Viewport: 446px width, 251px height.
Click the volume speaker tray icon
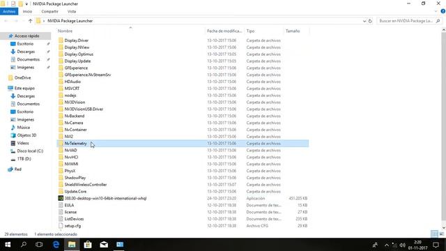(403, 245)
